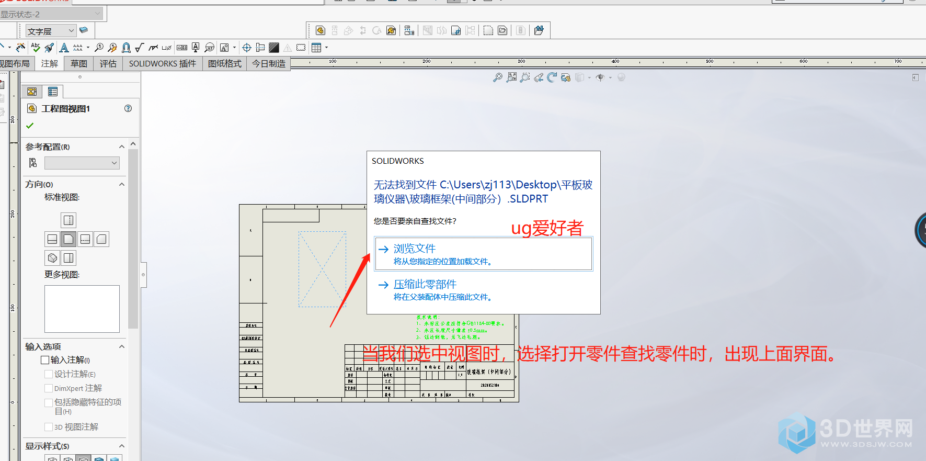926x461 pixels.
Task: Choose 浏览文件 in the SOLIDWORKS dialog
Action: pyautogui.click(x=484, y=254)
